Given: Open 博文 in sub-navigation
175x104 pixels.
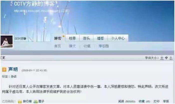Looking at the screenshot, I should point(72,46).
